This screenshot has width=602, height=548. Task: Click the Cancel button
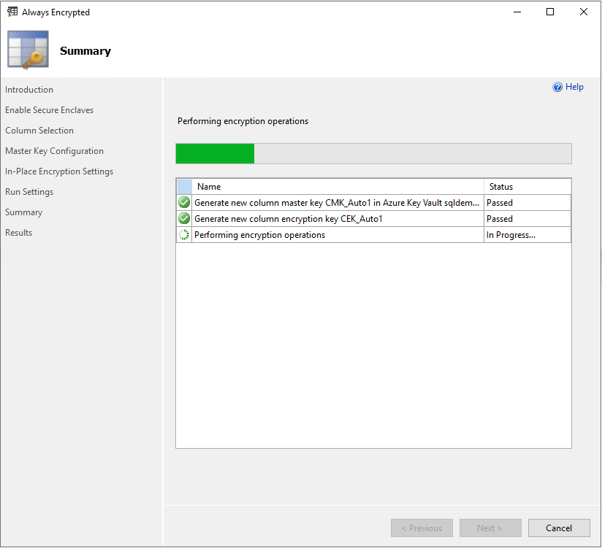click(x=559, y=528)
